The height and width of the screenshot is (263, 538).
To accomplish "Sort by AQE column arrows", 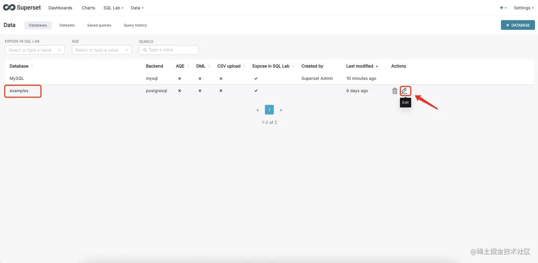I will 188,66.
